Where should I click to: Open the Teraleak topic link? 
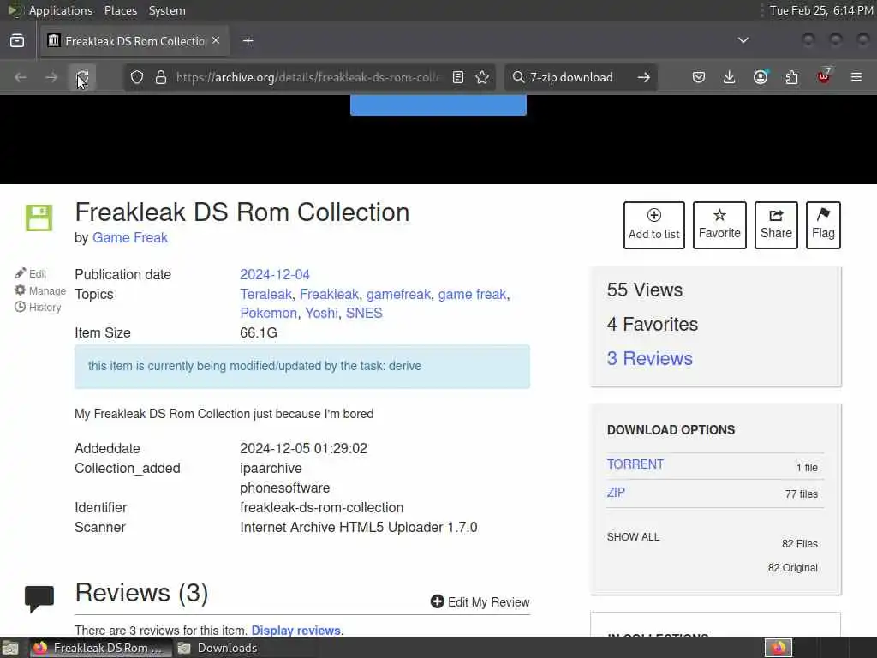pyautogui.click(x=265, y=295)
